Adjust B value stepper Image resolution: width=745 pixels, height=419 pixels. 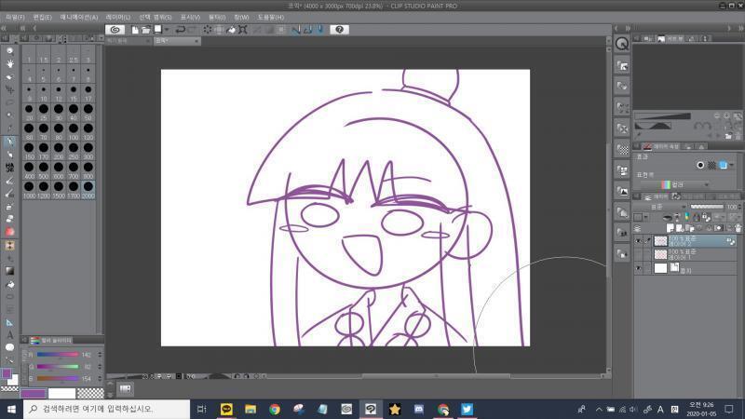pyautogui.click(x=100, y=379)
